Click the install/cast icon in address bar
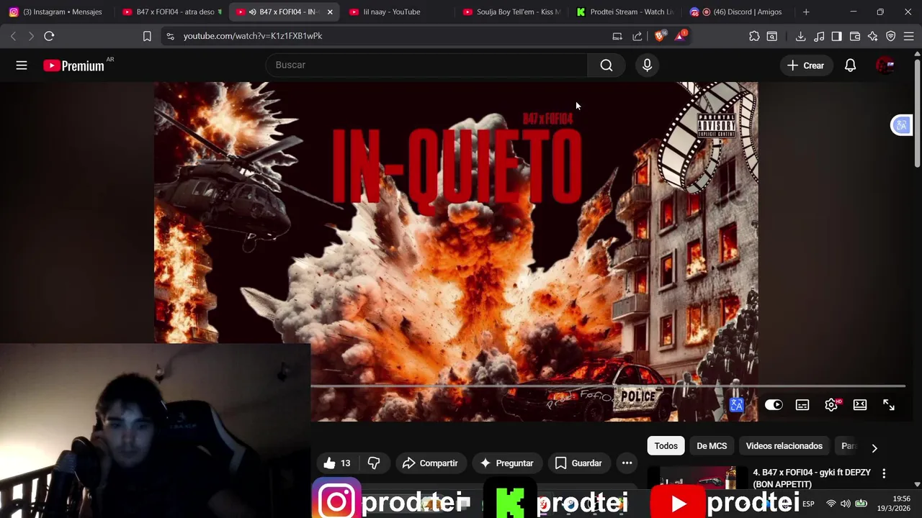 617,36
